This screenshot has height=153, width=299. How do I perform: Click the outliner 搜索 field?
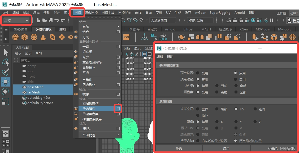coord(46,60)
